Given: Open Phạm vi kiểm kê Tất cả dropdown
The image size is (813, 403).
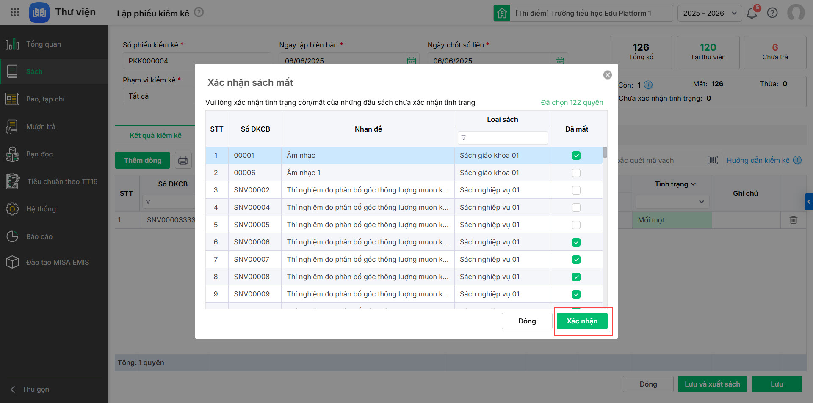Looking at the screenshot, I should click(159, 96).
